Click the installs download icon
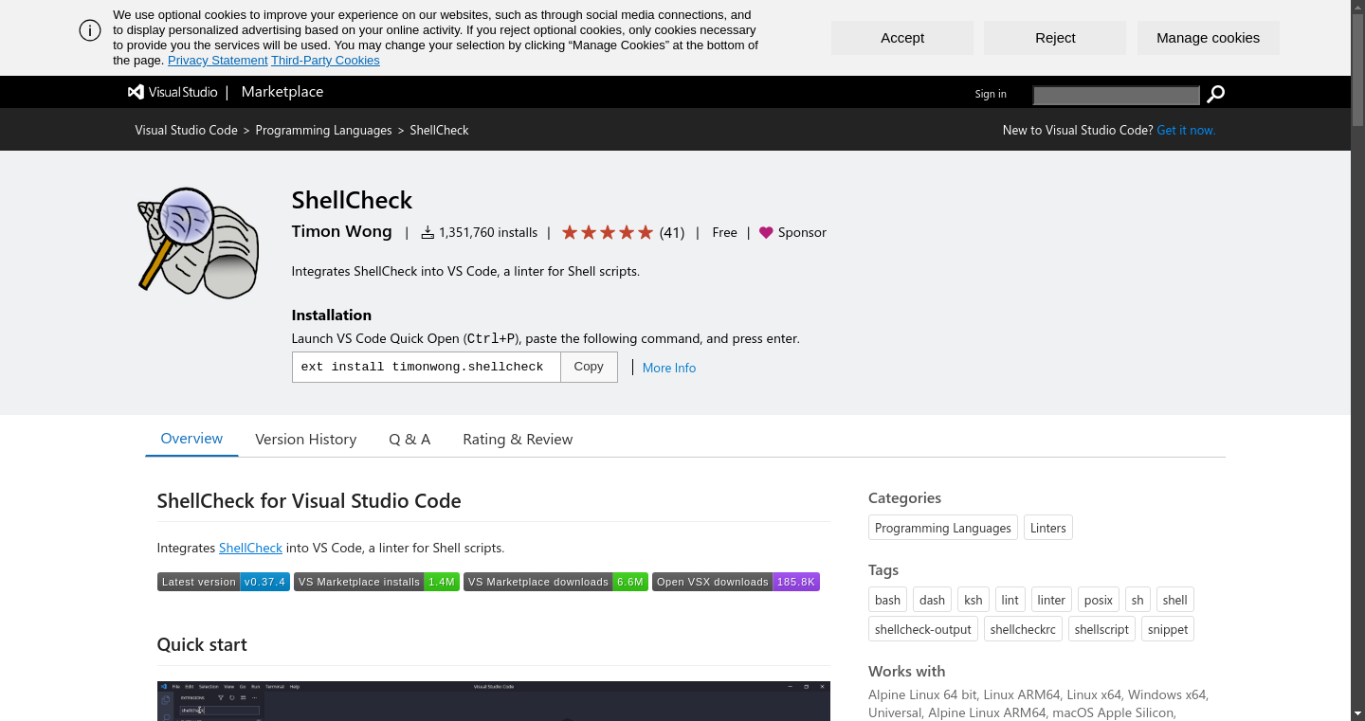The height and width of the screenshot is (721, 1365). click(428, 232)
